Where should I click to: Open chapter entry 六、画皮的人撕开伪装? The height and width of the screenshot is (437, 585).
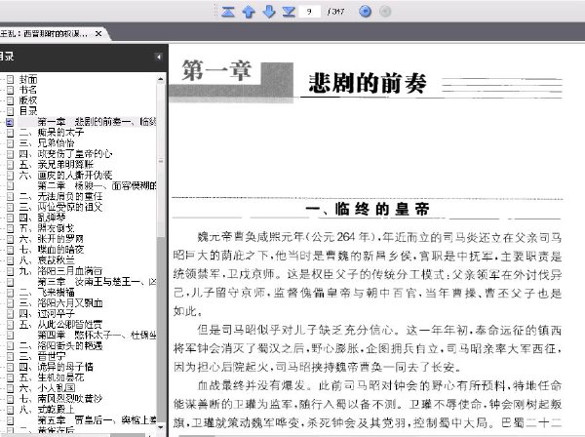[65, 175]
